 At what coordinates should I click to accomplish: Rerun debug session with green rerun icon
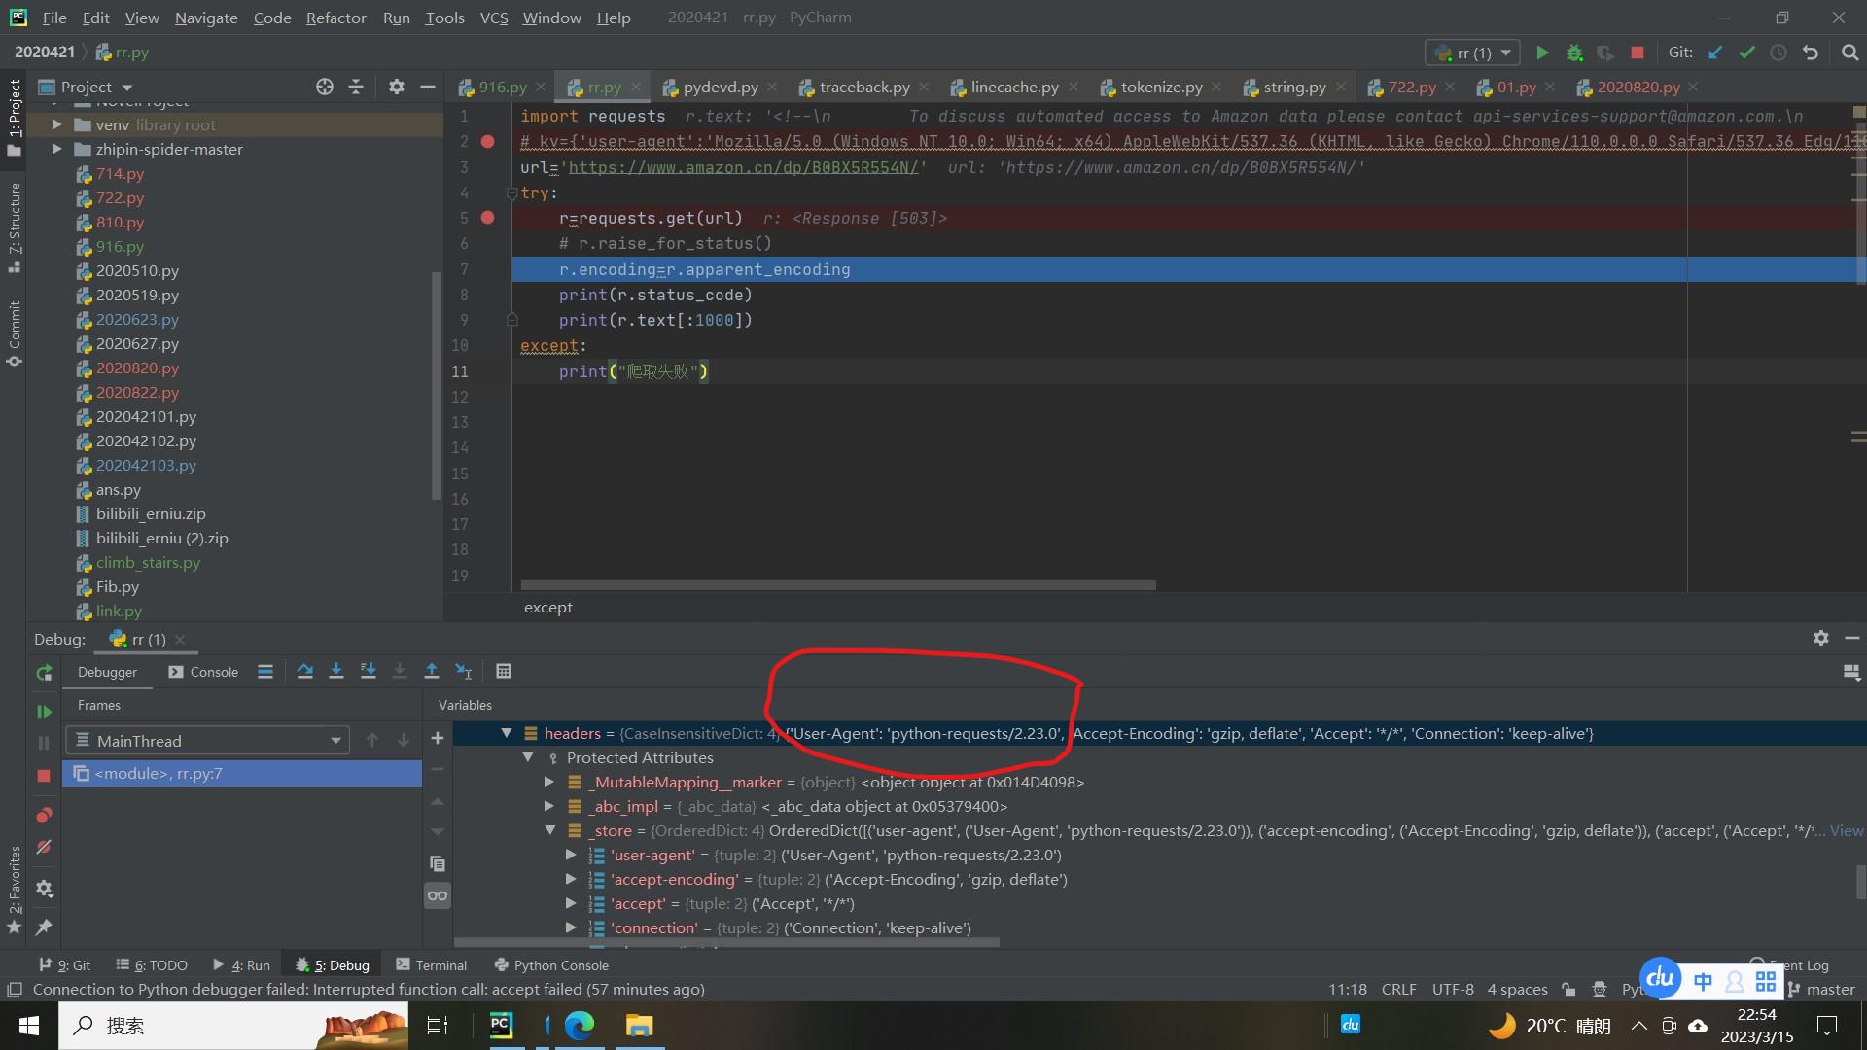point(44,673)
